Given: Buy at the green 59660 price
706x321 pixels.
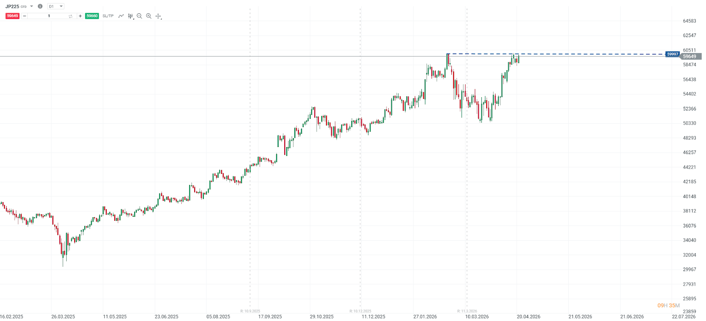Looking at the screenshot, I should click(x=92, y=16).
